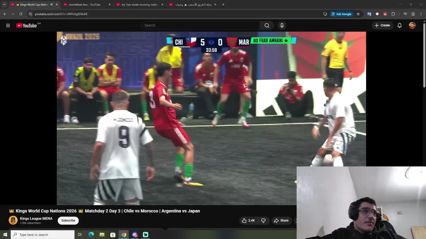The image size is (426, 239).
Task: Click the Windows taskbar search box
Action: point(43,235)
